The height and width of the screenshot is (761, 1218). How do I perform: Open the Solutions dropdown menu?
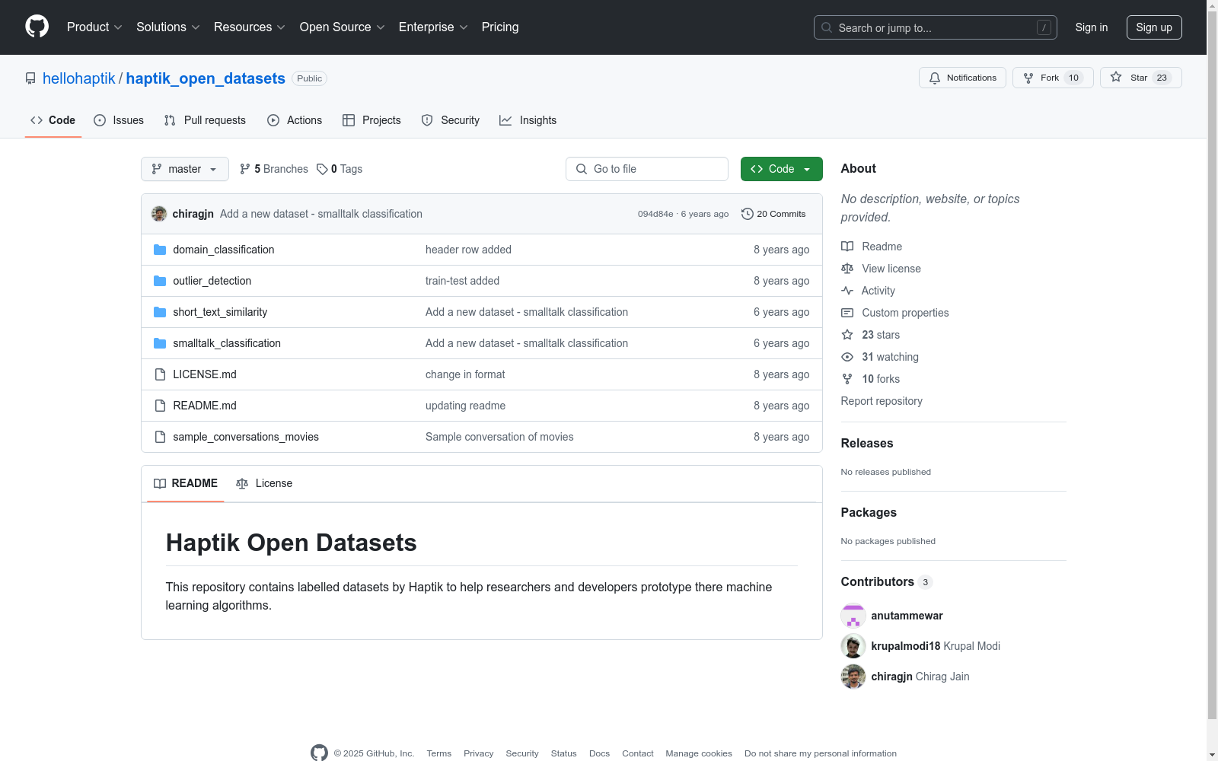tap(168, 27)
